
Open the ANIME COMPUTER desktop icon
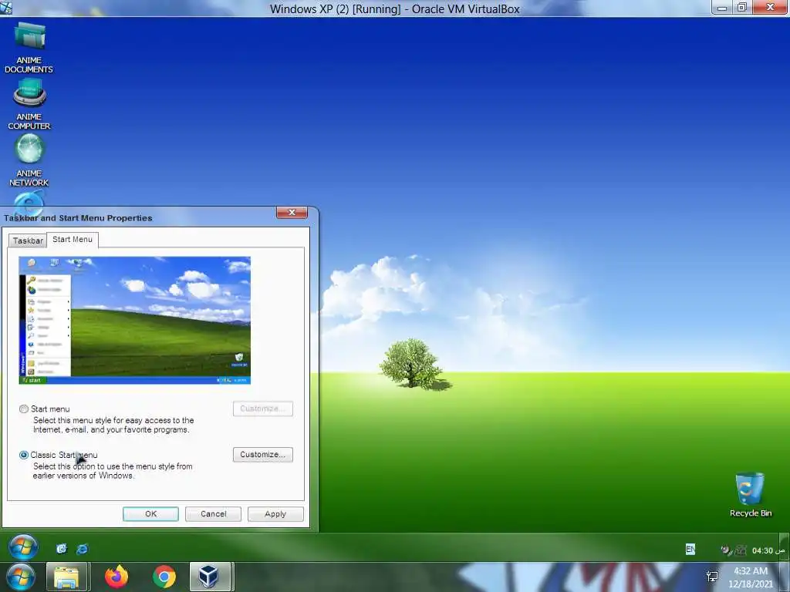[29, 105]
